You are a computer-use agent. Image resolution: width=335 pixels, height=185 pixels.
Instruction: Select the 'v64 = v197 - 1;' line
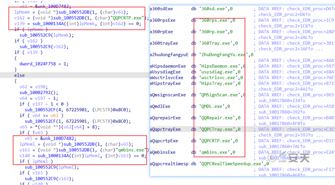[x=39, y=98]
